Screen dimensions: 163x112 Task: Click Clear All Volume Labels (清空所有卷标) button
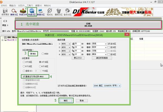102,58
